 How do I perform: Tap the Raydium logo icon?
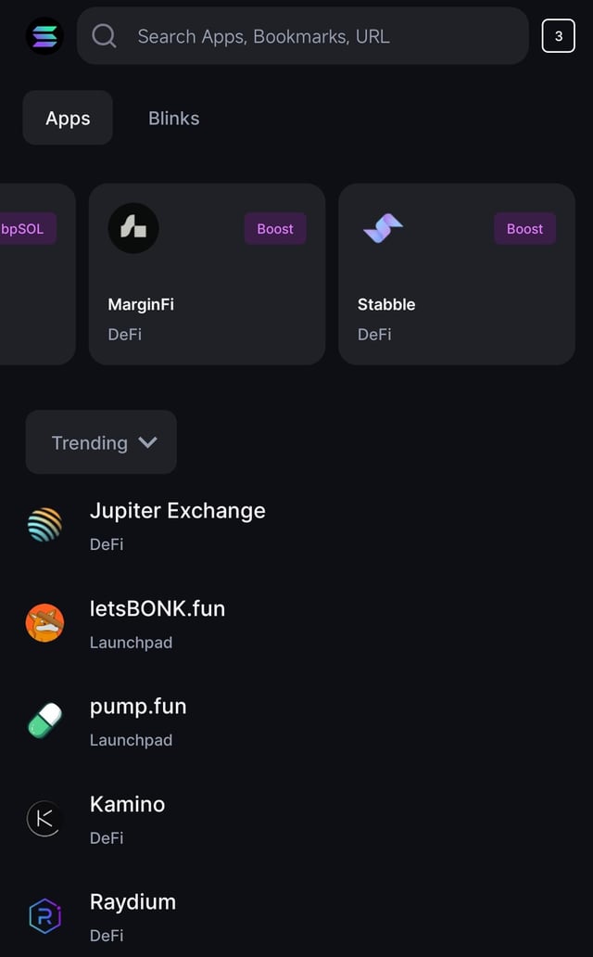(44, 916)
